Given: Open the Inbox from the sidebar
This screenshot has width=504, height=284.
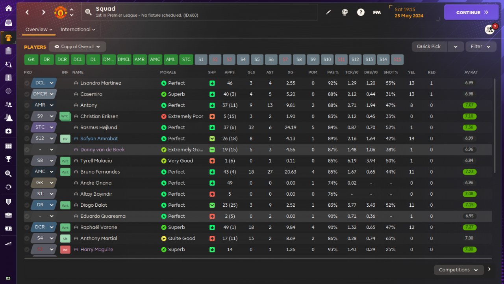Looking at the screenshot, I should tap(8, 23).
